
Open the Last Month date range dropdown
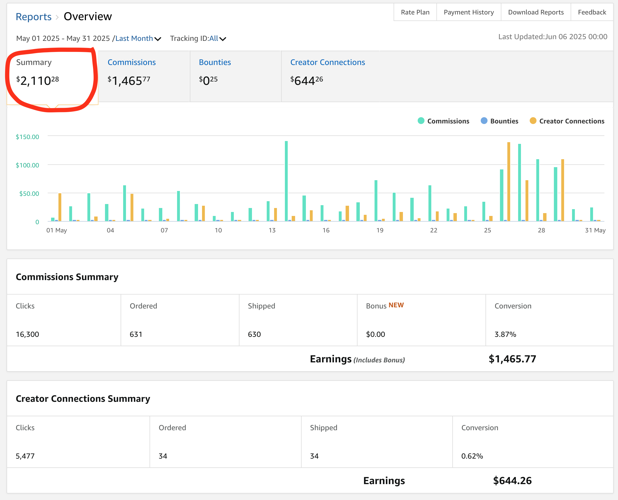134,38
